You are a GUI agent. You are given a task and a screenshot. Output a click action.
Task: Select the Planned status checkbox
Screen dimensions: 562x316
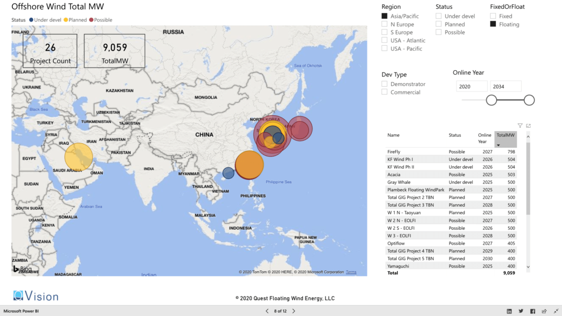[439, 24]
